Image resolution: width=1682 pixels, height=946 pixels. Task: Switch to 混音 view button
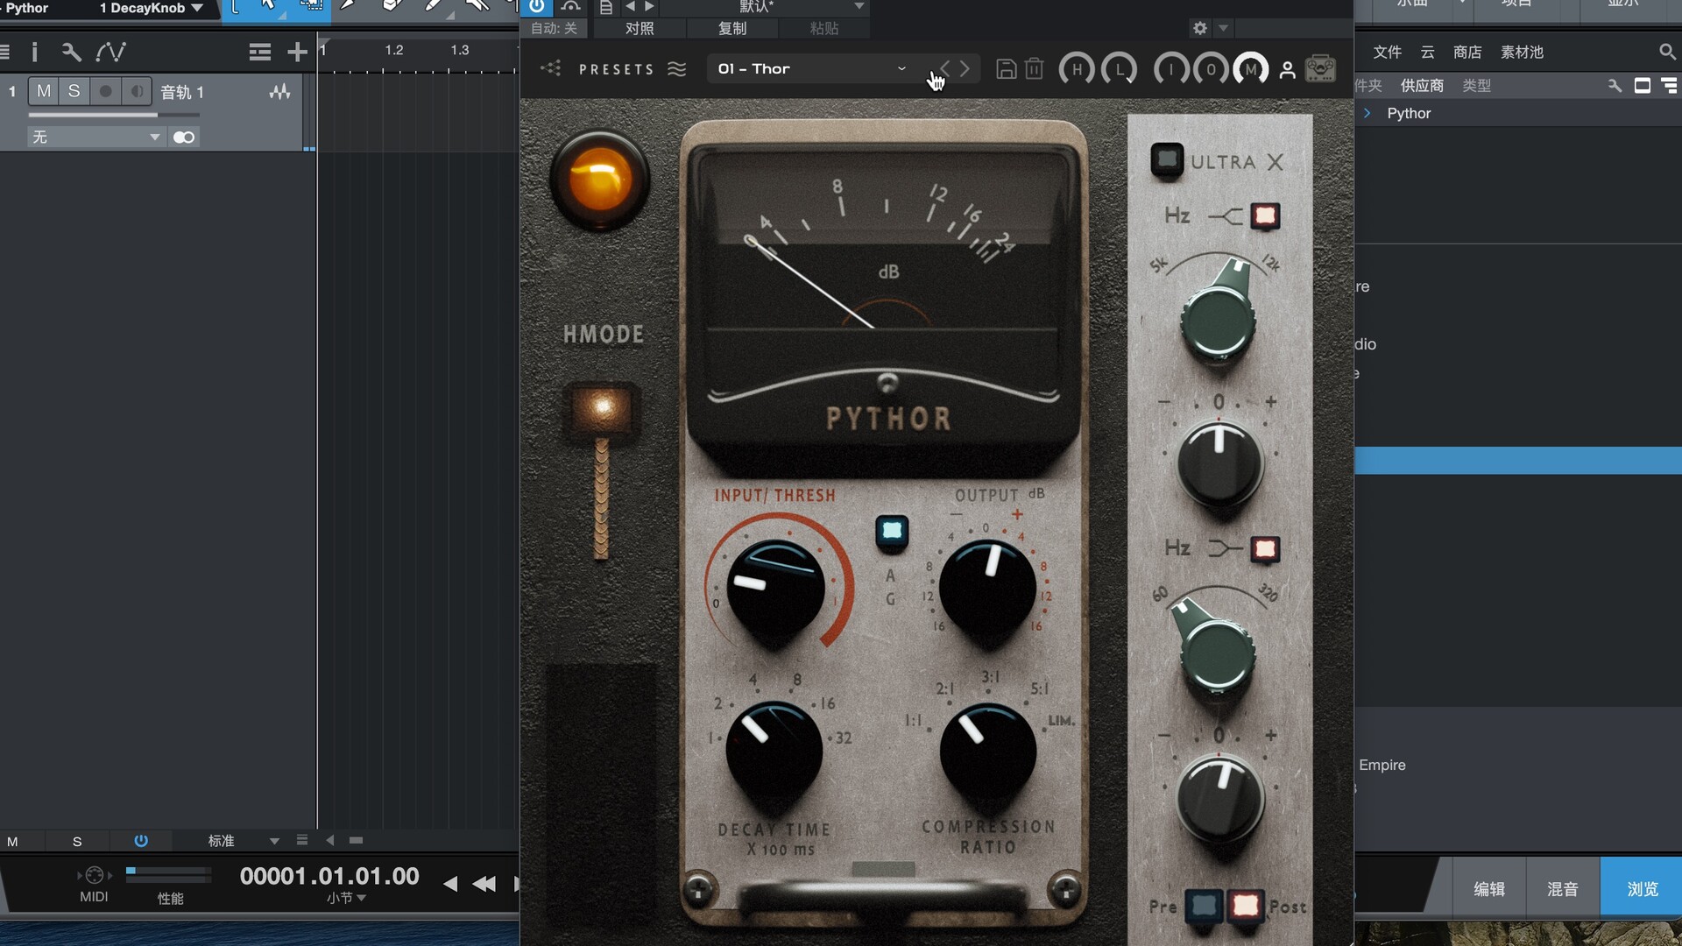1562,888
